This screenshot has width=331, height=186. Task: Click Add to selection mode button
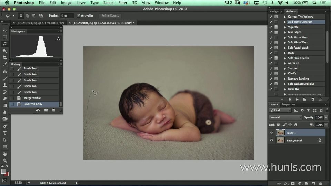pos(28,15)
